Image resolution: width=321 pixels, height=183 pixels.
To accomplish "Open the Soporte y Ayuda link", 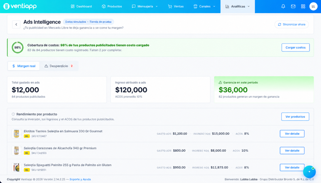I will (x=80, y=179).
